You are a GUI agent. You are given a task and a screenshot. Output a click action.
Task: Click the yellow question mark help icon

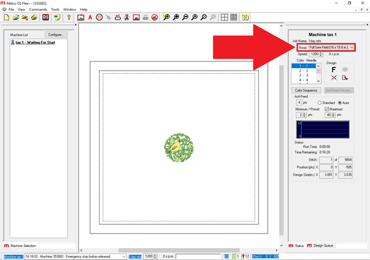click(x=69, y=17)
